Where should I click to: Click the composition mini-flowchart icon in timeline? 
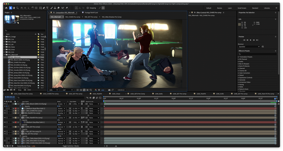click(x=87, y=98)
